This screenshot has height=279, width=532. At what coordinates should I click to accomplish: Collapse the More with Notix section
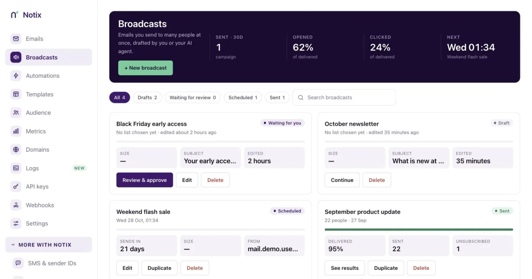coord(48,245)
